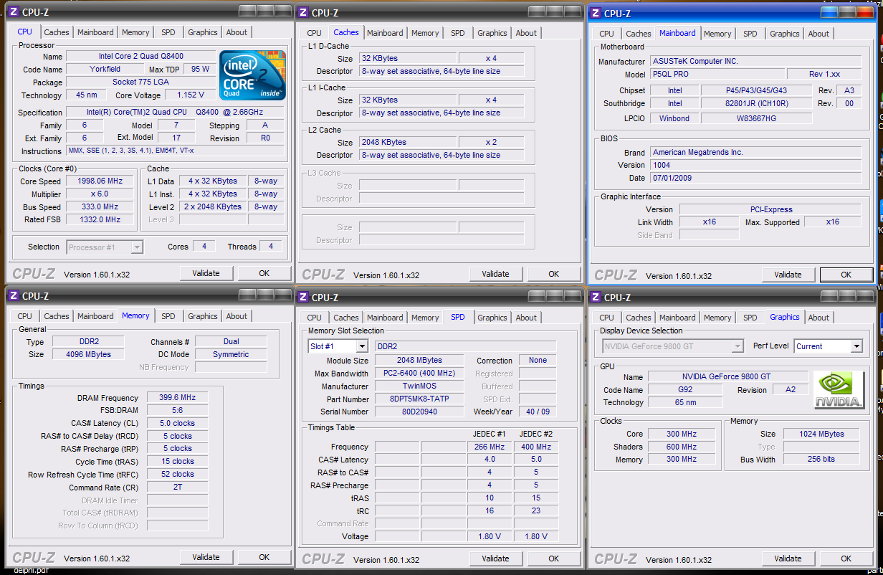Click the TwinMOS Part Number field
The height and width of the screenshot is (575, 883).
[419, 399]
